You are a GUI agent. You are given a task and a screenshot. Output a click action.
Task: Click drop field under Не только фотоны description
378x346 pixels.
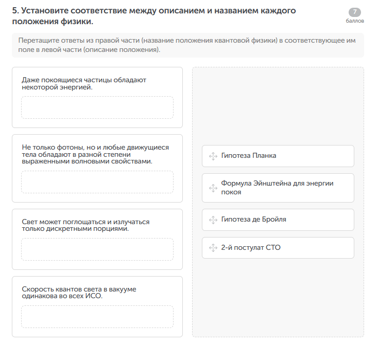point(97,182)
